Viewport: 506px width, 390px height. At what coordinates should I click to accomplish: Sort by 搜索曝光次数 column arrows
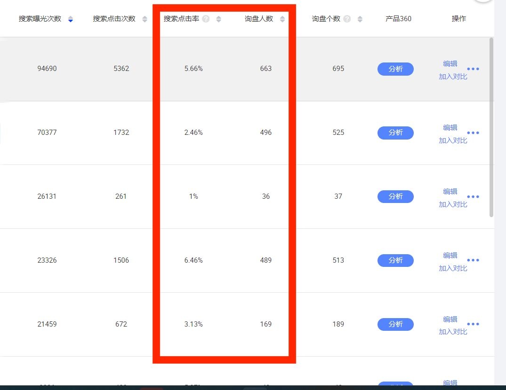[x=70, y=19]
